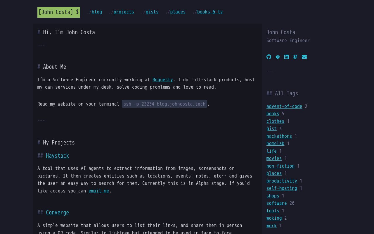Open the Git repository icon link

click(278, 57)
